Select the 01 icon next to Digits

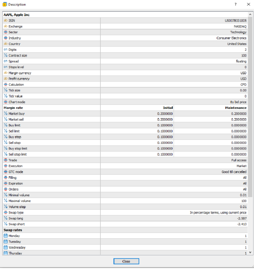(x=6, y=50)
